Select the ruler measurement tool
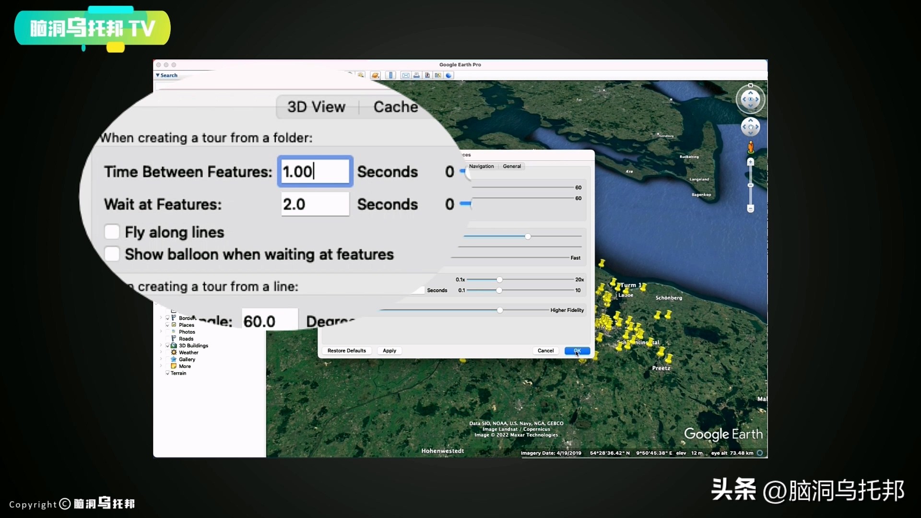The height and width of the screenshot is (518, 921). tap(390, 75)
